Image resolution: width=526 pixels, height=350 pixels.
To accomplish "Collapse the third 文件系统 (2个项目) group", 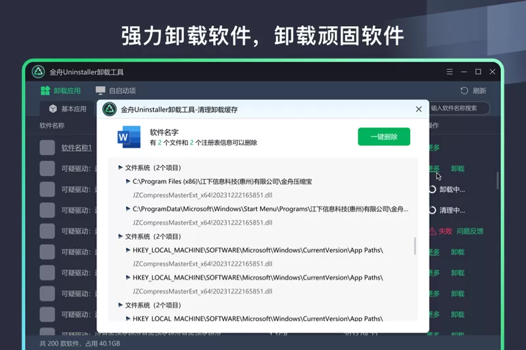I will pos(120,305).
